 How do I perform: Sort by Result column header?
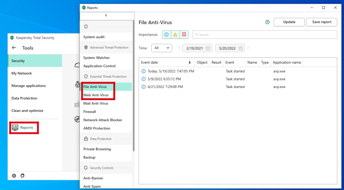coord(216,63)
